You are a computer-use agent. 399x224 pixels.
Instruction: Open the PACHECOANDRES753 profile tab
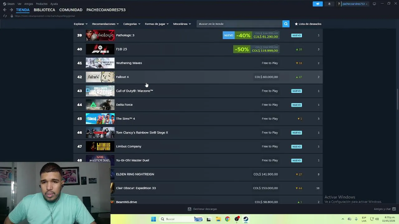106,10
